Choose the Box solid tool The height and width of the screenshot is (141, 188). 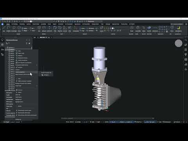[x=39, y=29]
